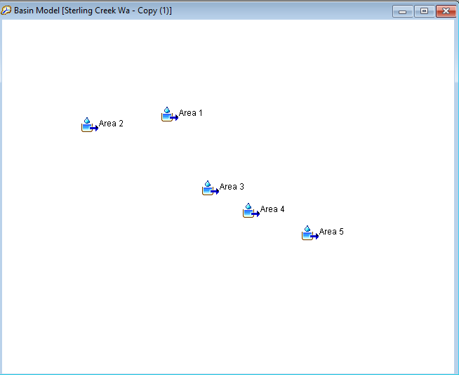Select the "Area 1" text label
Viewport: 459px width, 375px height.
click(190, 113)
